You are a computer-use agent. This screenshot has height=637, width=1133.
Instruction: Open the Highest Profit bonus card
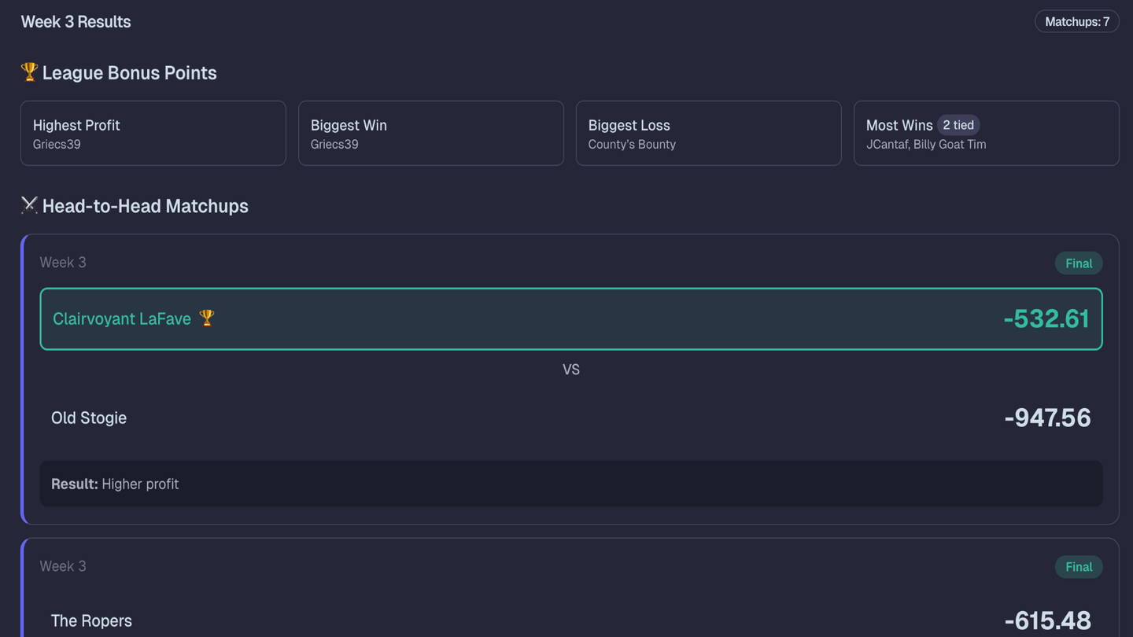coord(153,133)
